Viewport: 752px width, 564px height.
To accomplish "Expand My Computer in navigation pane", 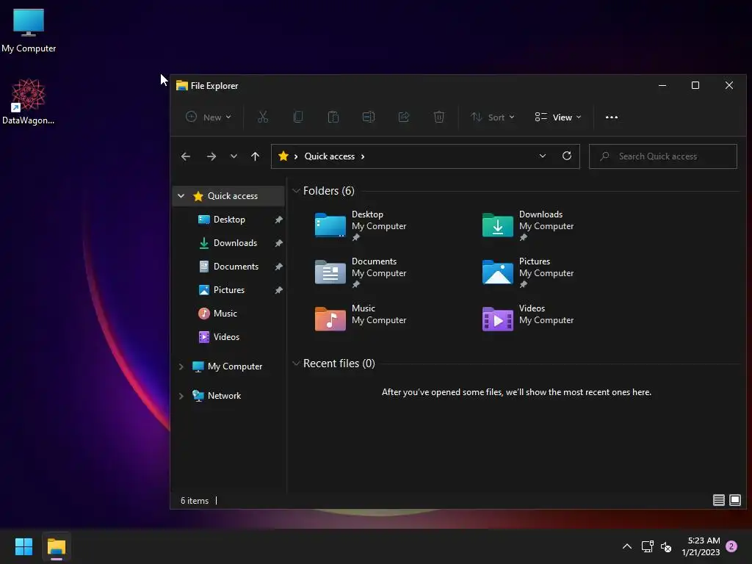I will click(x=181, y=366).
